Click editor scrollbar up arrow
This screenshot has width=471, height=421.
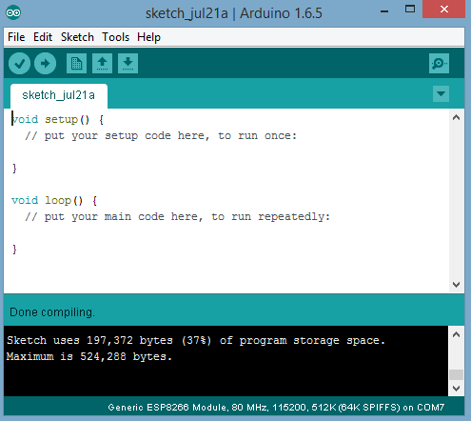(457, 118)
